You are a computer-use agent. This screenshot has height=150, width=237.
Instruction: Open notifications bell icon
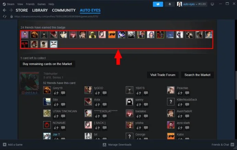tap(170, 4)
